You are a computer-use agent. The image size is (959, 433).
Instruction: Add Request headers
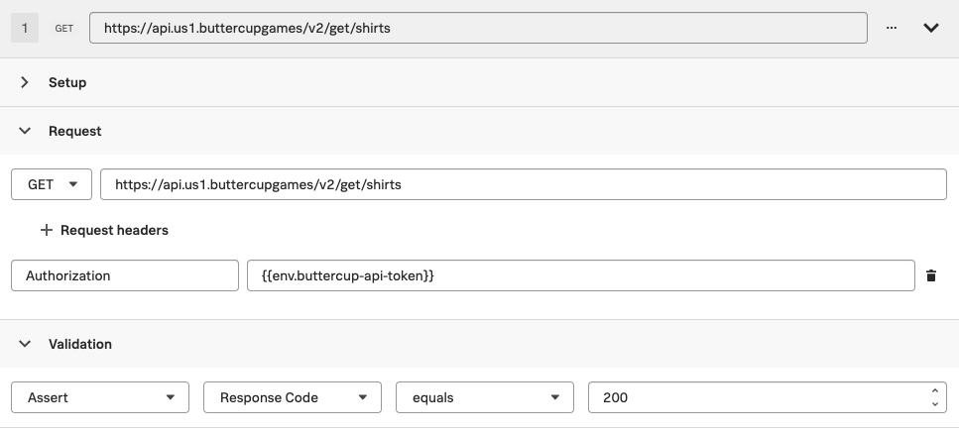(104, 230)
